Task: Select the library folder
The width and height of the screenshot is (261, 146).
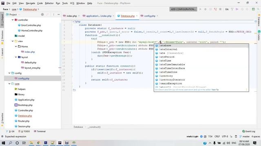Action: click(21, 94)
